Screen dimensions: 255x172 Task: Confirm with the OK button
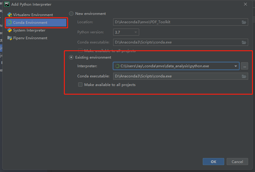click(213, 162)
